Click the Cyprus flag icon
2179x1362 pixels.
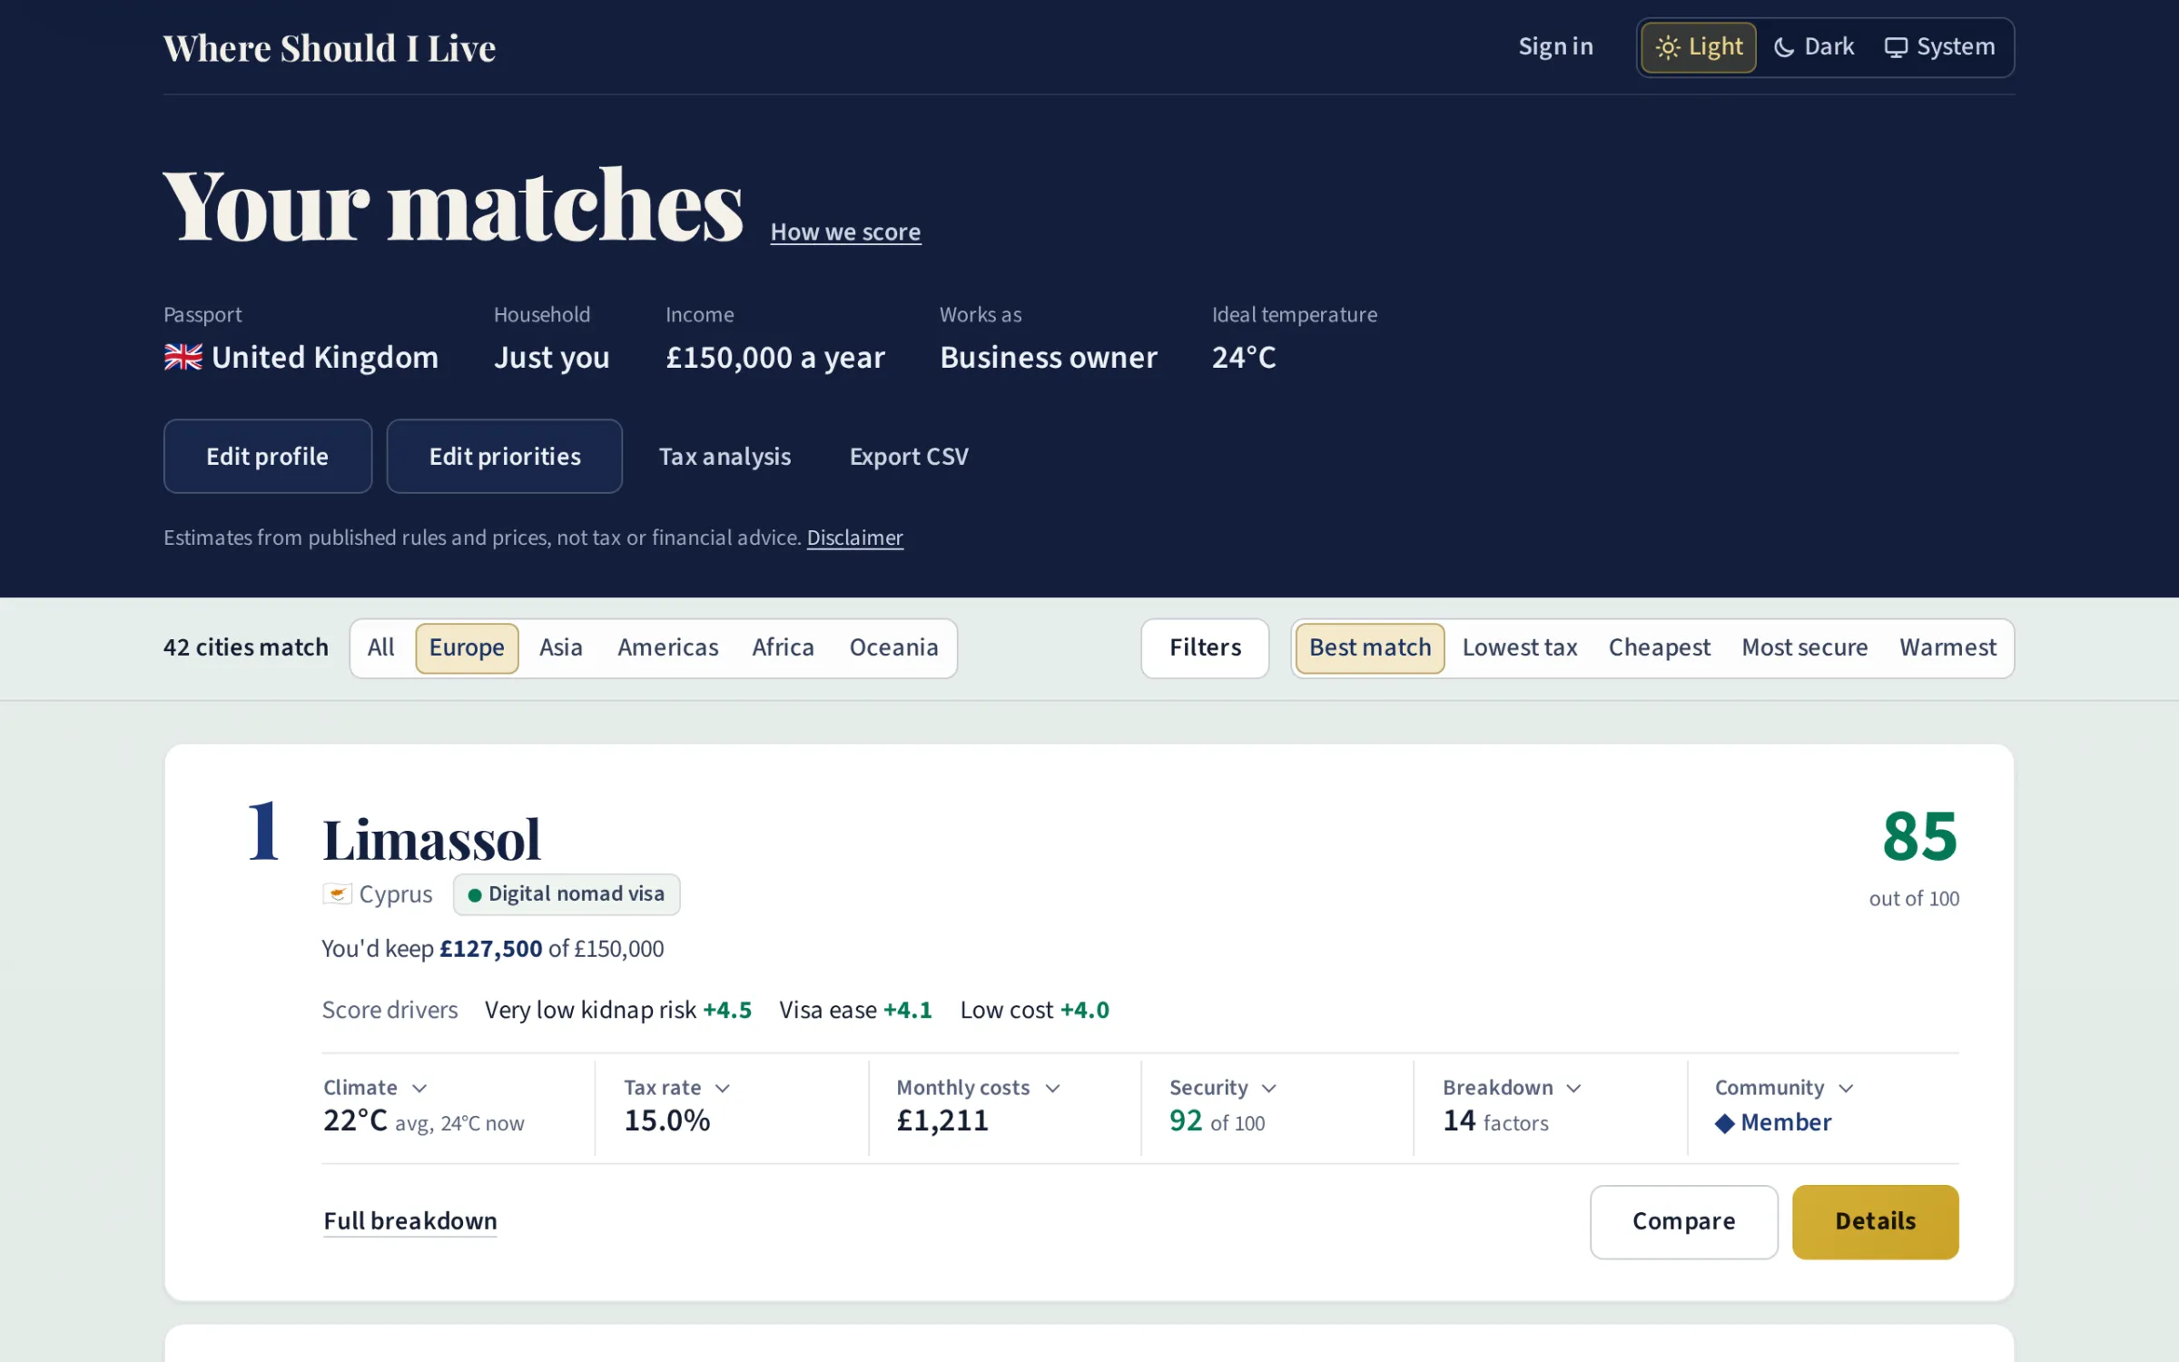point(337,894)
